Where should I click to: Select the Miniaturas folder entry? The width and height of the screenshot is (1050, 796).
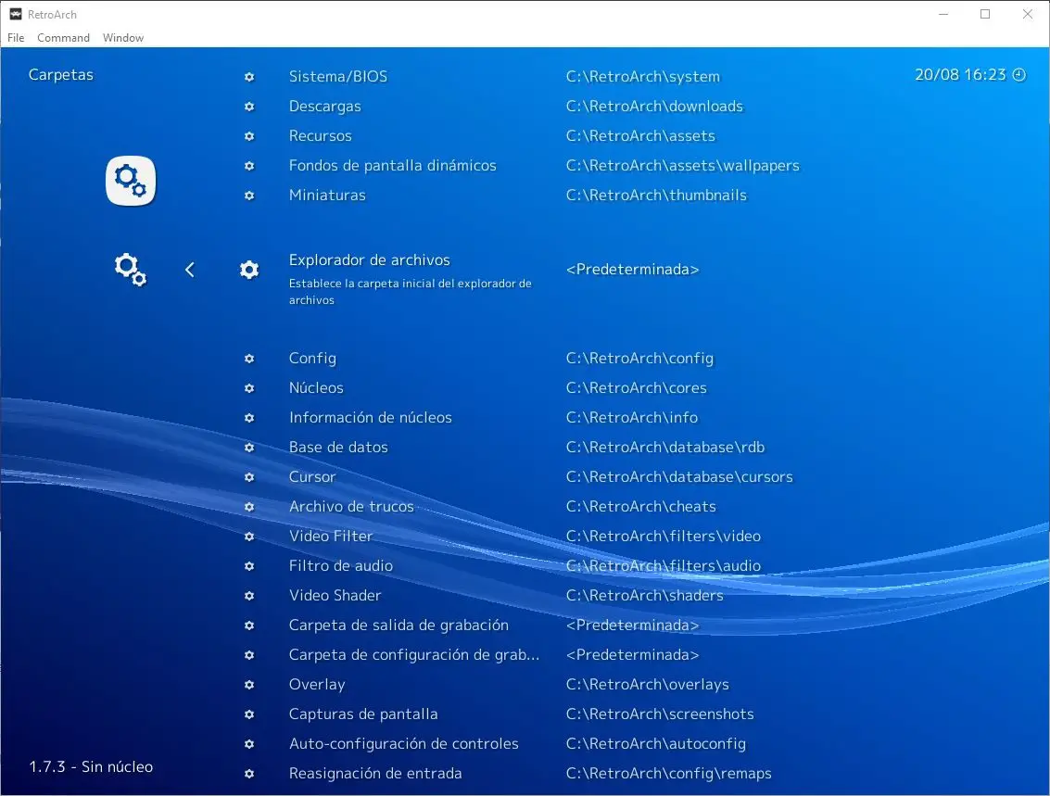(327, 196)
